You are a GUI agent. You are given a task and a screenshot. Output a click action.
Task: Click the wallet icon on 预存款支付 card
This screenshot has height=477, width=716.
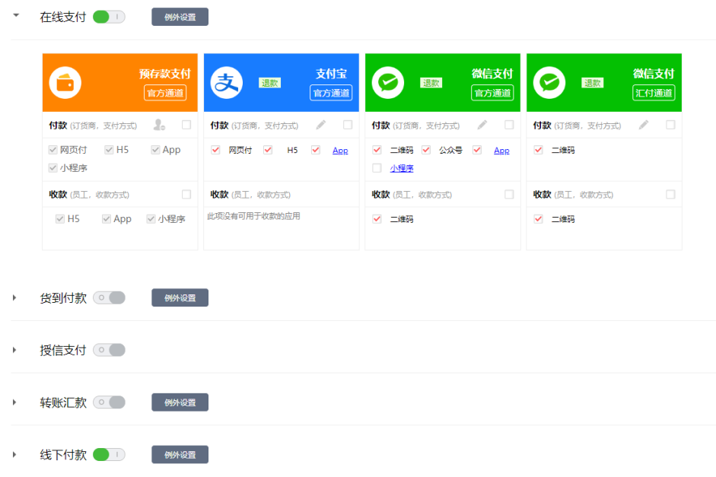click(x=65, y=81)
